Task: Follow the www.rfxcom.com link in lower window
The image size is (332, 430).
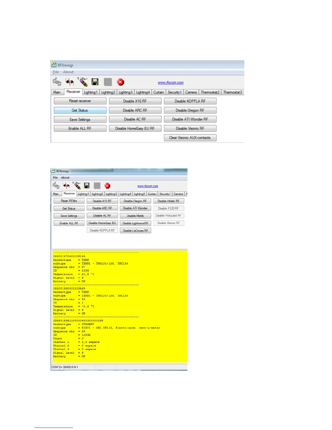Action: (148, 186)
